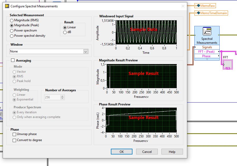Expand the Spectral Measurements VI terminals
The height and width of the screenshot is (166, 237).
click(207, 59)
